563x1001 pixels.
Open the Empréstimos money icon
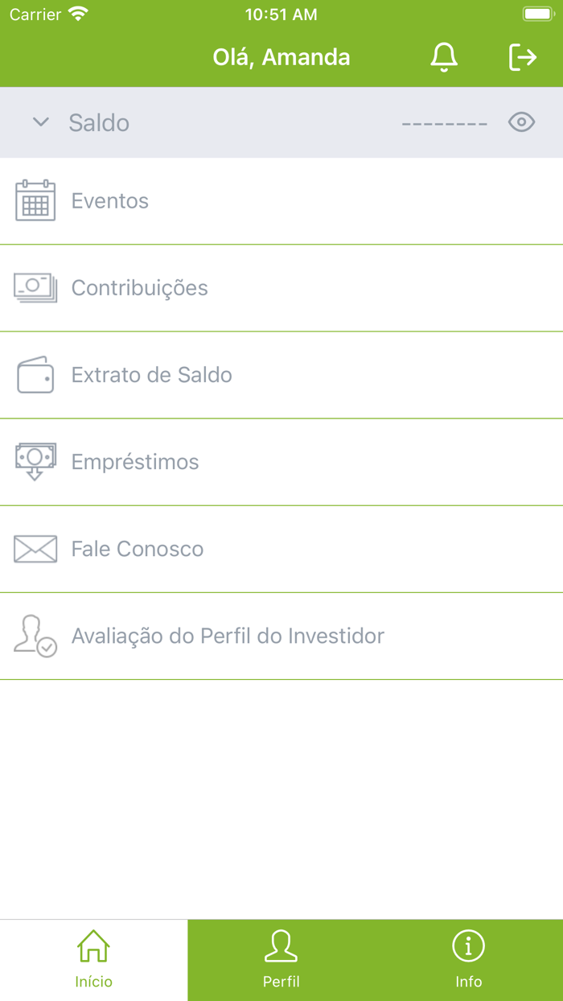35,461
